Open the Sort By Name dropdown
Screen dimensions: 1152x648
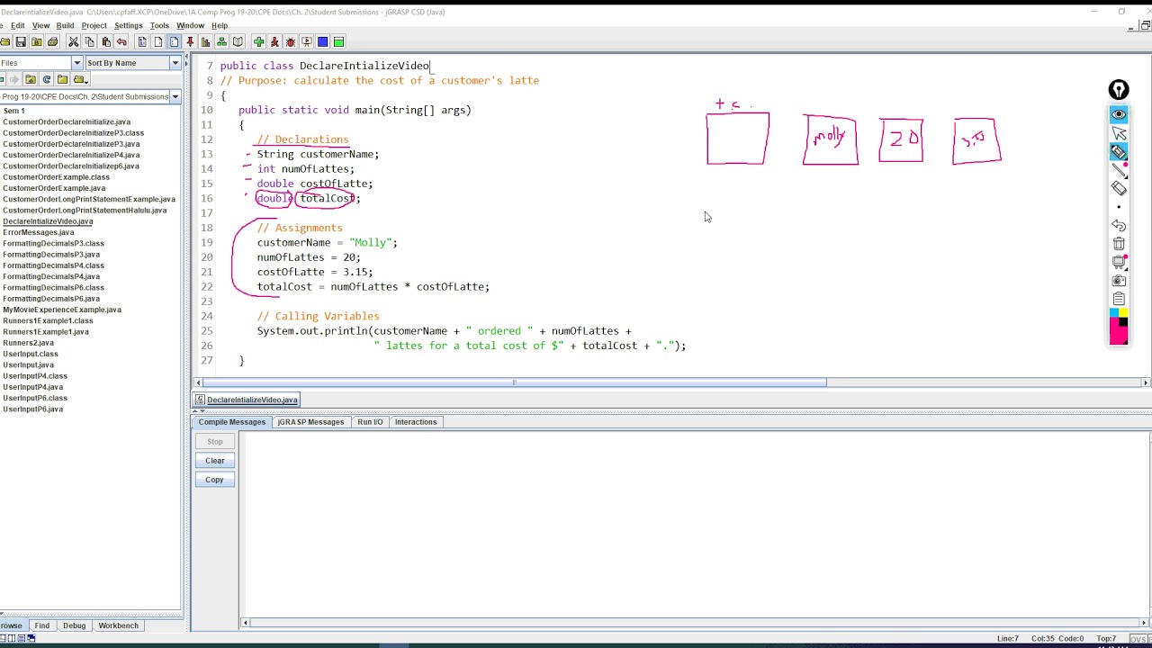[175, 63]
